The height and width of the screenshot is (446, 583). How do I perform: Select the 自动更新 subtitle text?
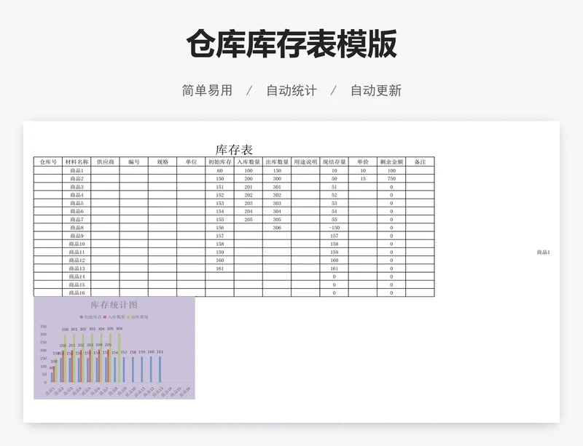376,90
